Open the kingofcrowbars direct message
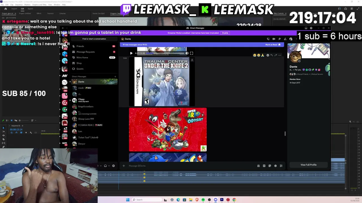This screenshot has width=362, height=203. click(x=94, y=107)
